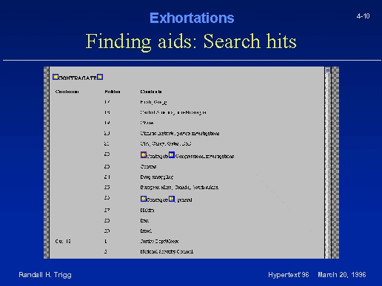Click previous-hit arrow before Contragate general
382x286 pixels.
point(144,199)
